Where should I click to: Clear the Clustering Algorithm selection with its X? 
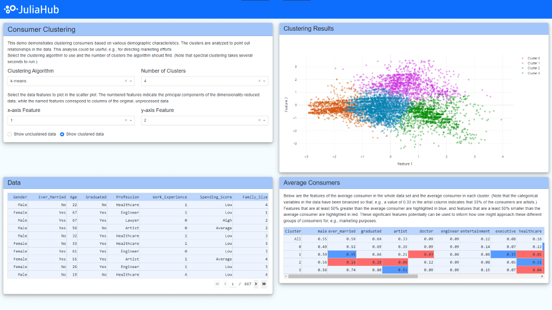126,81
